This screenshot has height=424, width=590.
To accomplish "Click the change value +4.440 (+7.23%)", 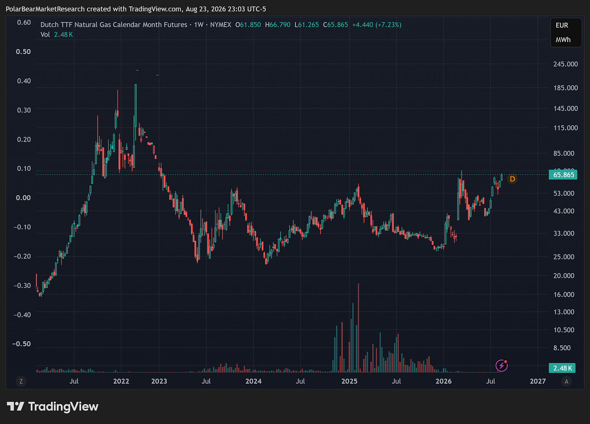I will [377, 25].
